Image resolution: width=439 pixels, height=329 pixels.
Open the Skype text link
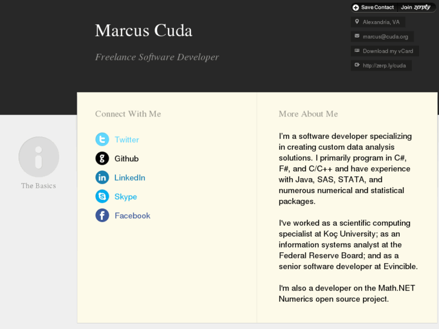point(126,197)
